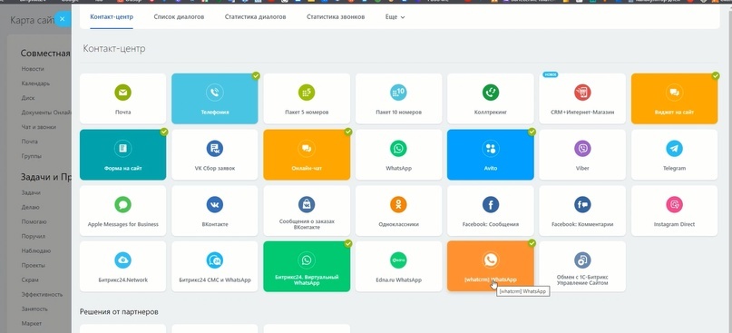Open the Apple Messages for Business tile

(122, 211)
